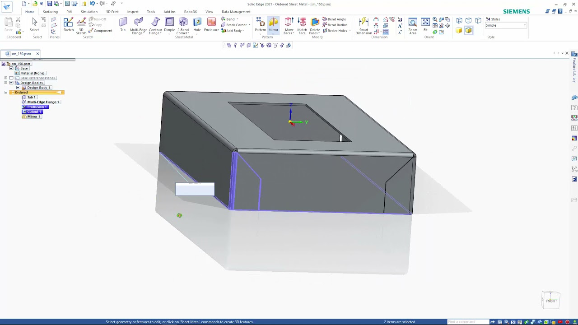Click the Undo icon in quick access

[x=92, y=4]
